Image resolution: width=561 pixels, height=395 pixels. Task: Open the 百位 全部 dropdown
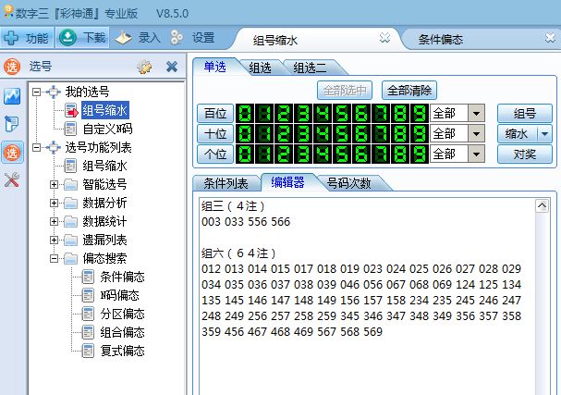pos(477,113)
